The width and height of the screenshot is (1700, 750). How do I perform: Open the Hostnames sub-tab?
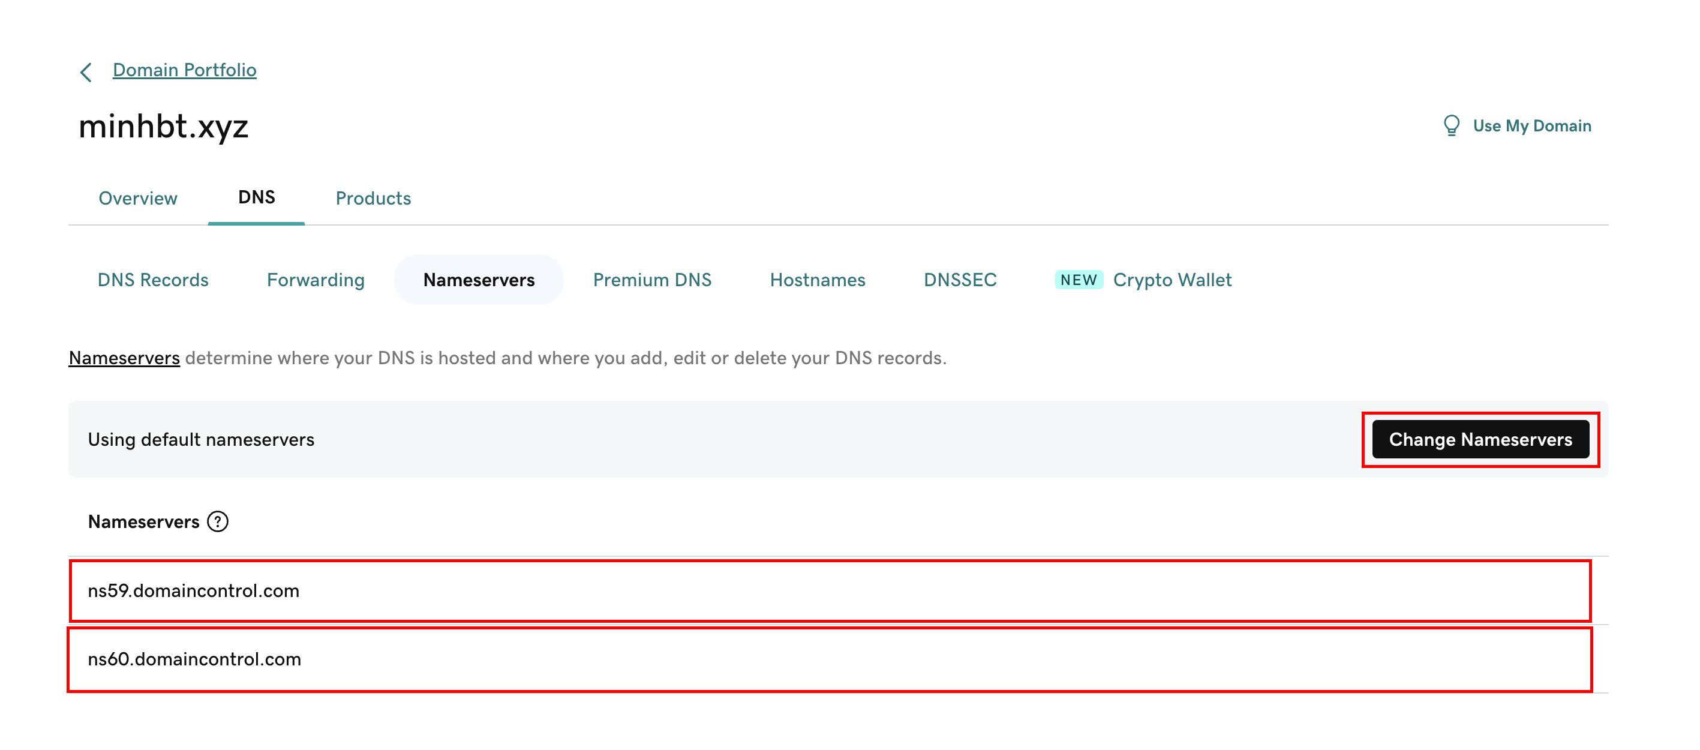pos(817,280)
